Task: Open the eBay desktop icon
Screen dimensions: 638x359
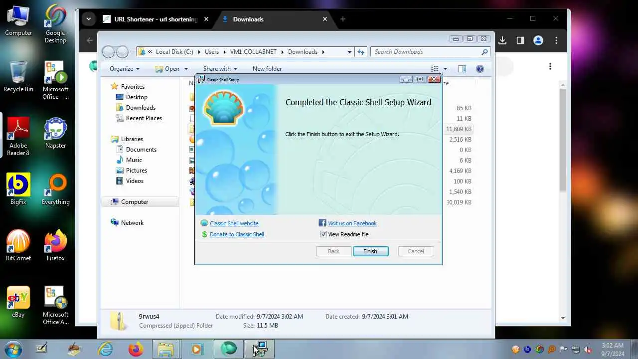Action: click(18, 302)
